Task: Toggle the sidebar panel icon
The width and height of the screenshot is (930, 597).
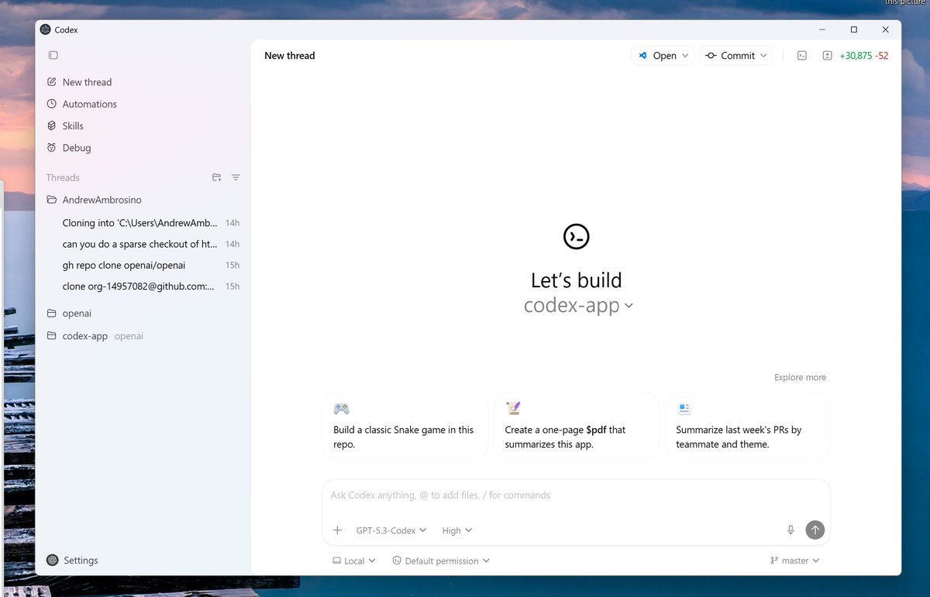Action: (x=53, y=55)
